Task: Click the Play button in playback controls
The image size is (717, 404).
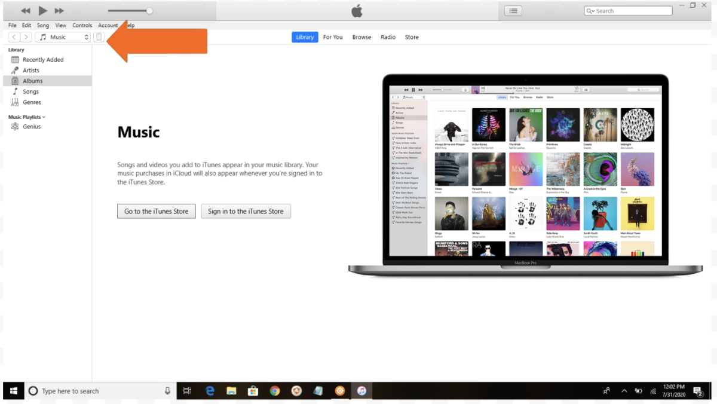Action: pos(42,11)
